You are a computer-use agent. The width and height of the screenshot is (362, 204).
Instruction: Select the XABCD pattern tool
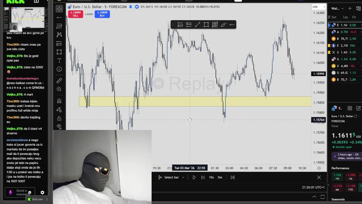pos(59,35)
